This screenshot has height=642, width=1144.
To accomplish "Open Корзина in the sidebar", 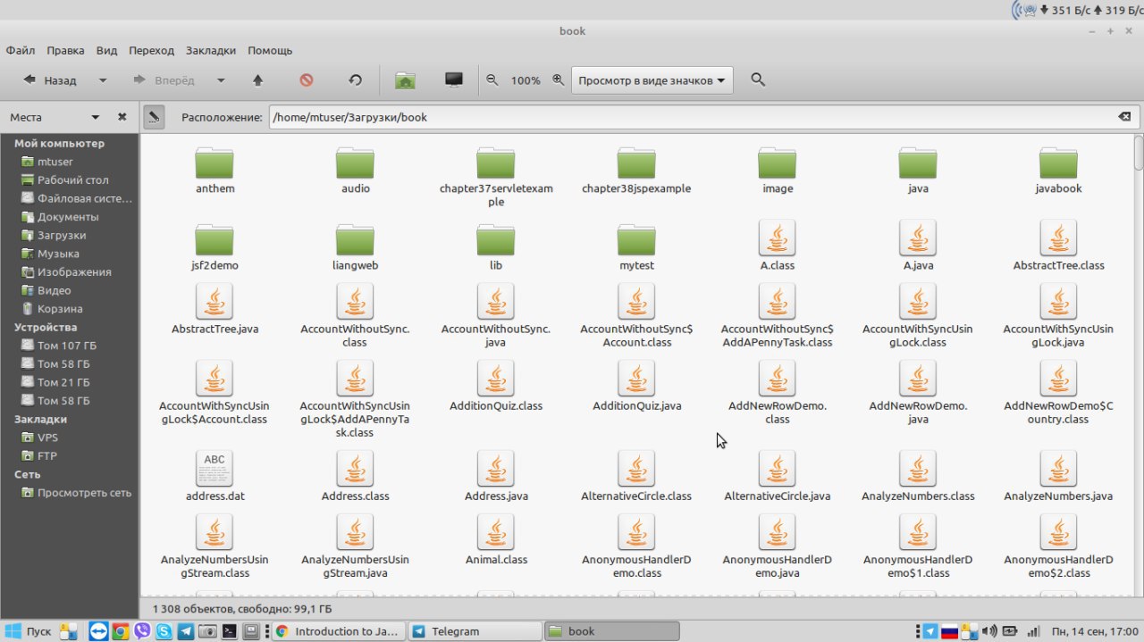I will [x=60, y=309].
